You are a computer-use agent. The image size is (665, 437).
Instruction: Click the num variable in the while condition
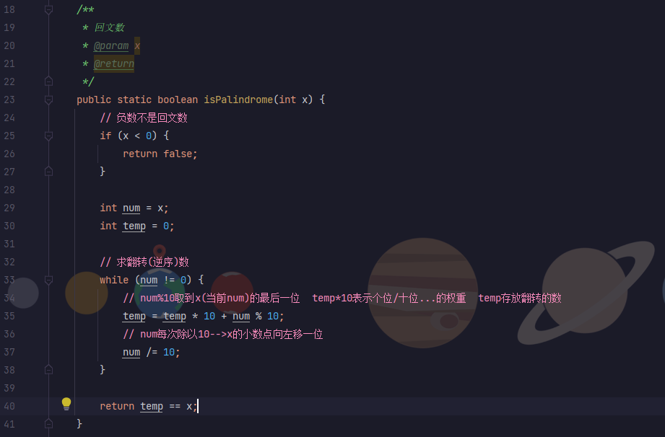[149, 281]
